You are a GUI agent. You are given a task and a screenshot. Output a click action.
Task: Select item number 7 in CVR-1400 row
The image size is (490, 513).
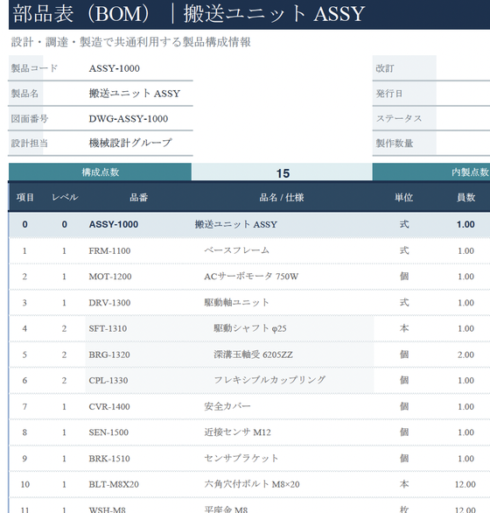24,407
